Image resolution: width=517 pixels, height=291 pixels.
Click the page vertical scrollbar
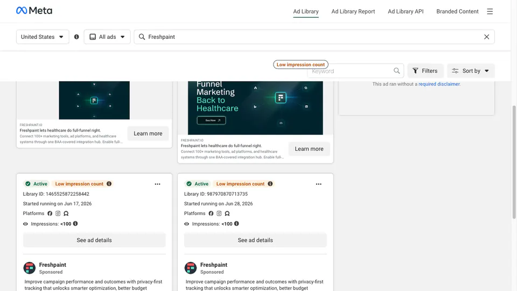click(x=514, y=162)
